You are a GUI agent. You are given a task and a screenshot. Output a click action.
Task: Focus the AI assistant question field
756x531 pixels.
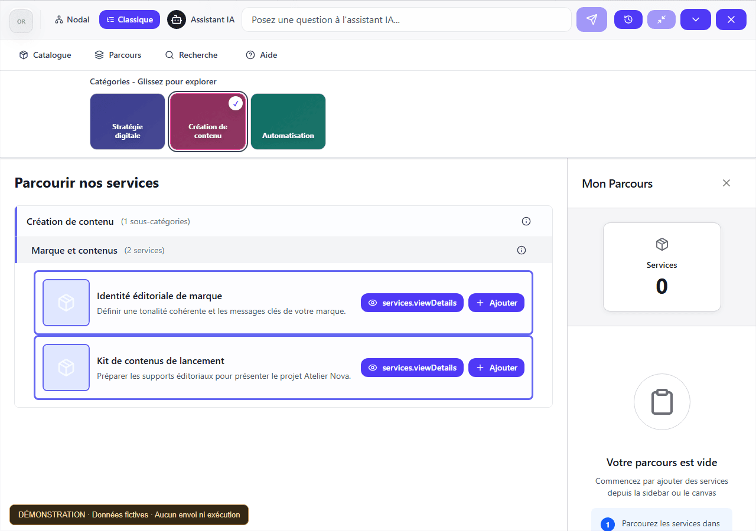[406, 19]
